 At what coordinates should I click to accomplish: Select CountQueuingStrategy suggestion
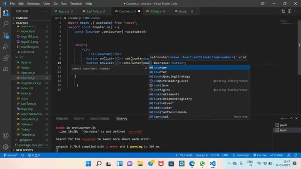(x=199, y=77)
